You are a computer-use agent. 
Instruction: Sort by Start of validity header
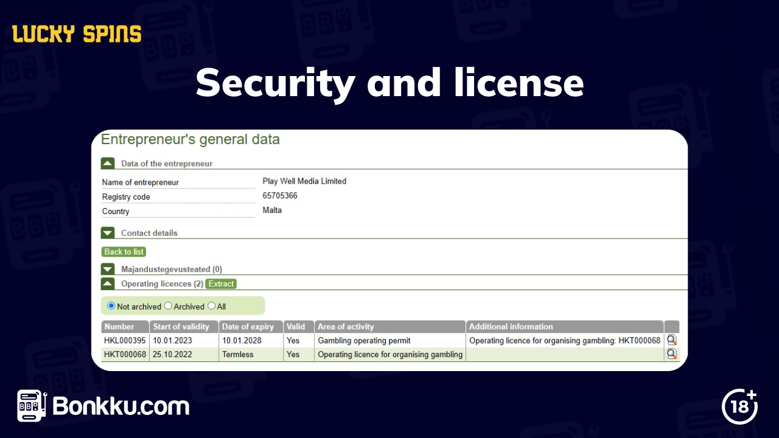click(184, 327)
